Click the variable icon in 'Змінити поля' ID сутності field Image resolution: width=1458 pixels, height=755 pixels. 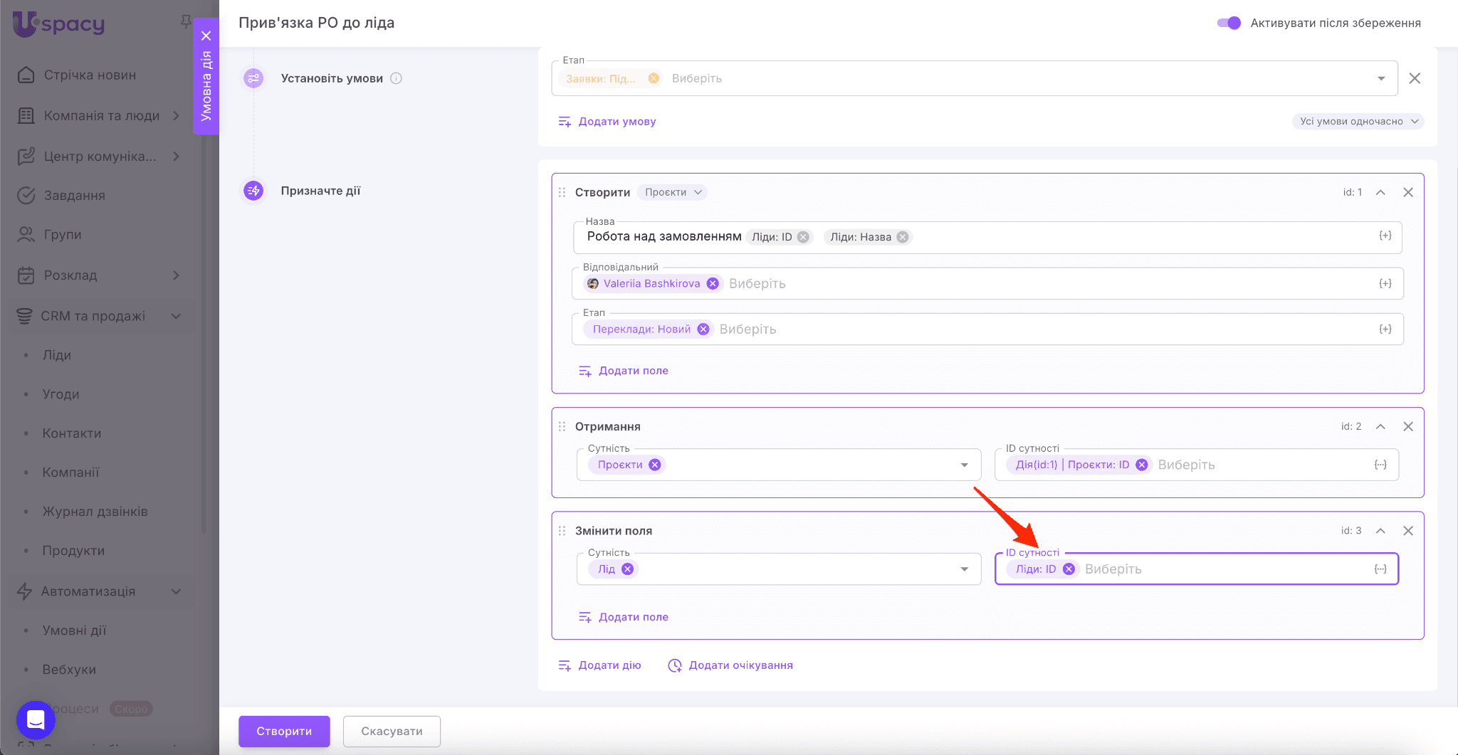1380,569
